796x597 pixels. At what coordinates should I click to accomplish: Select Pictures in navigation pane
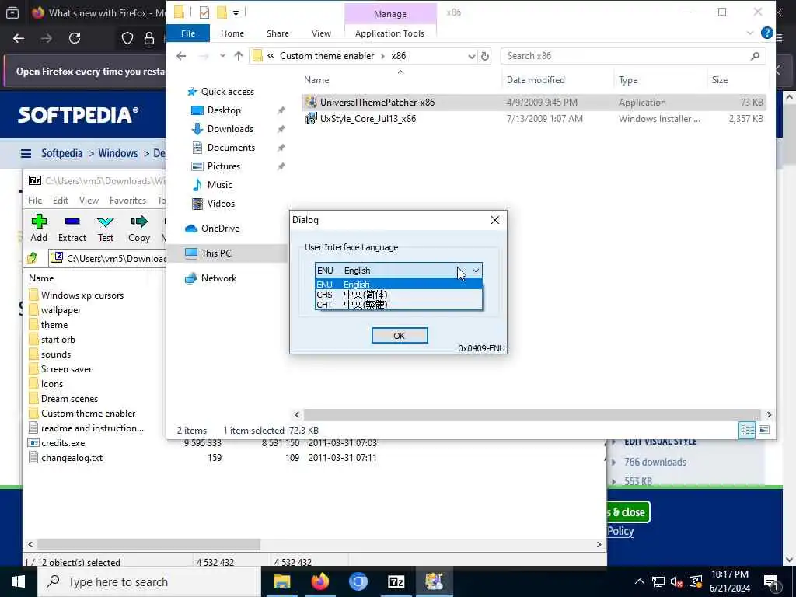(223, 166)
